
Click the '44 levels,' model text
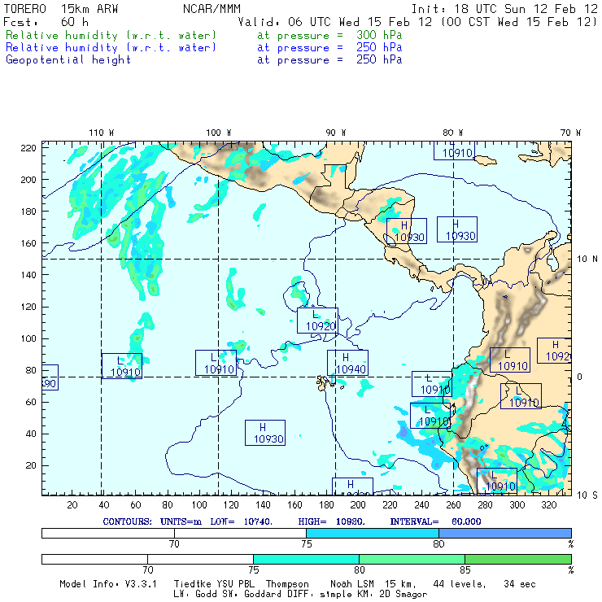click(x=460, y=584)
